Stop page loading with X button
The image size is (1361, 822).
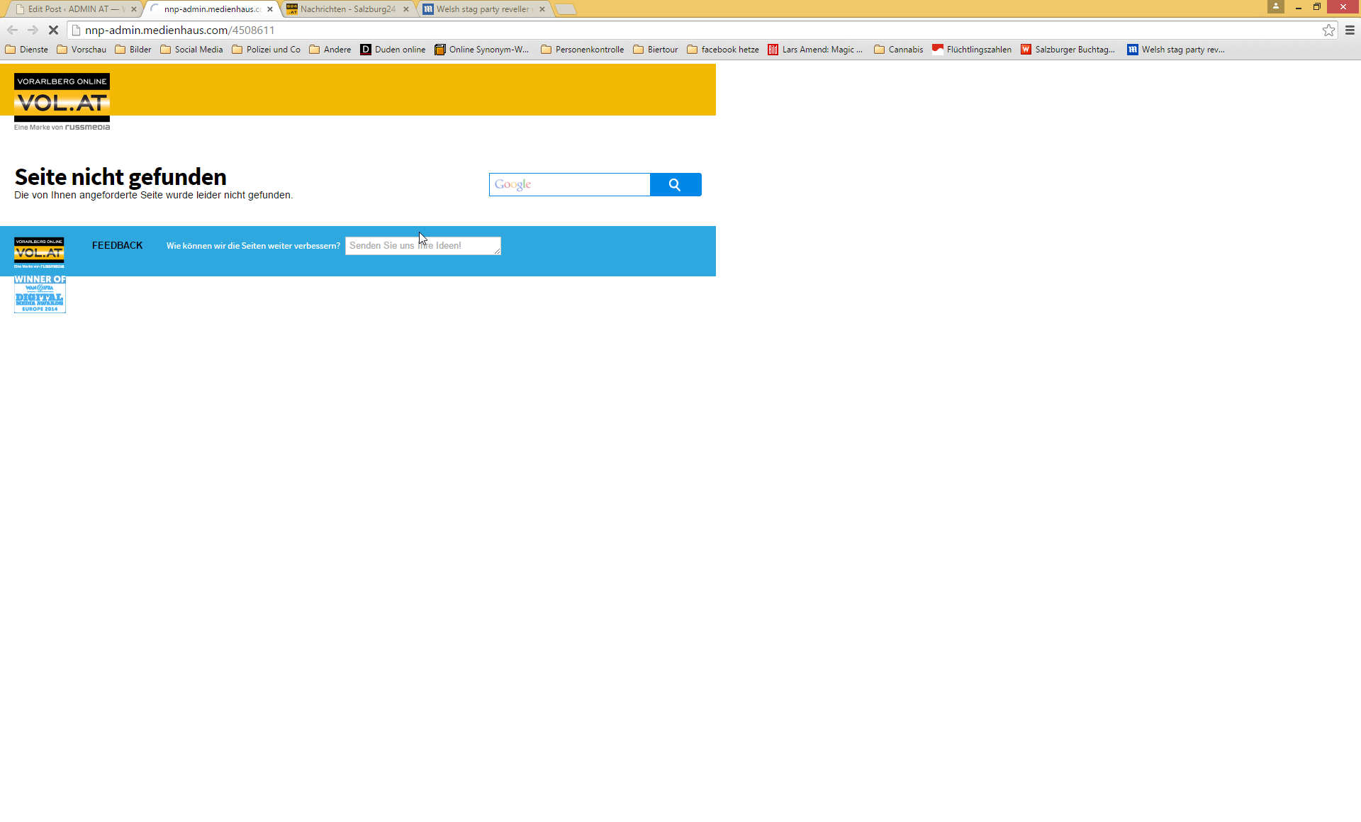coord(53,30)
